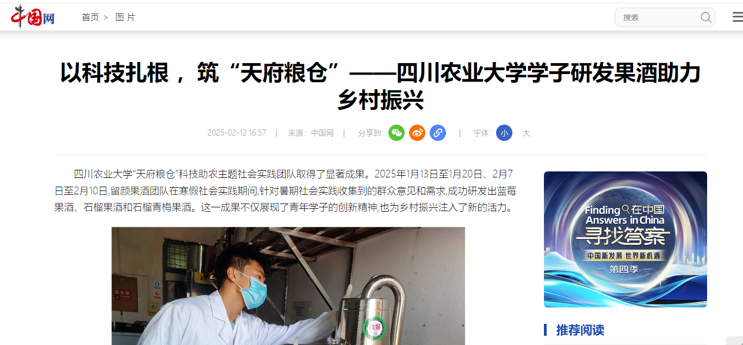Viewport: 743px width, 345px height.
Task: Click the 推荐阅读 heading
Action: coord(580,330)
